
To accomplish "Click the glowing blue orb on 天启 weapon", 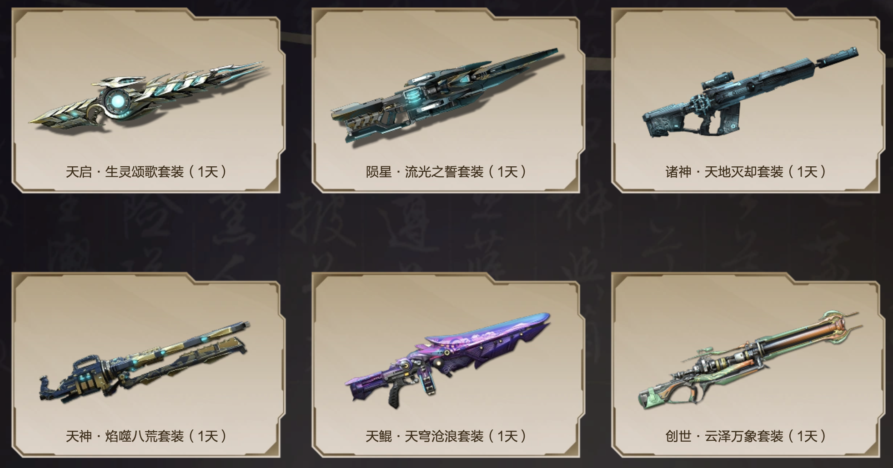I will click(117, 100).
